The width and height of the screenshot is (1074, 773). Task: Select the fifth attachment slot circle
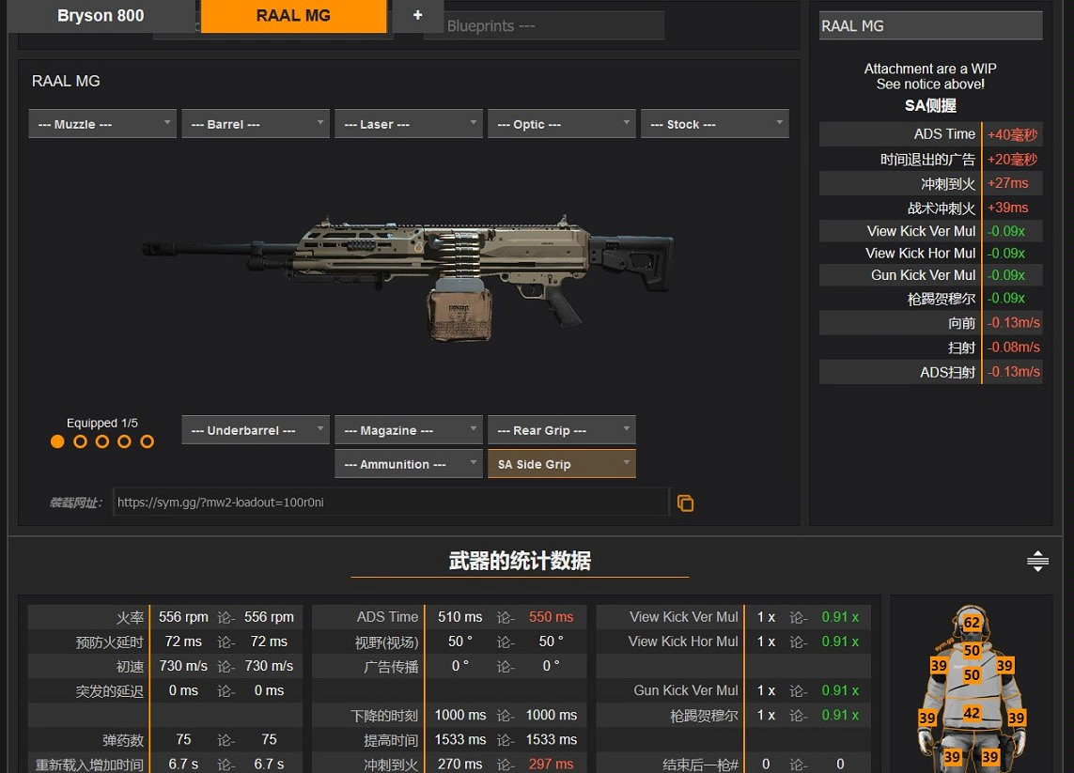point(147,441)
